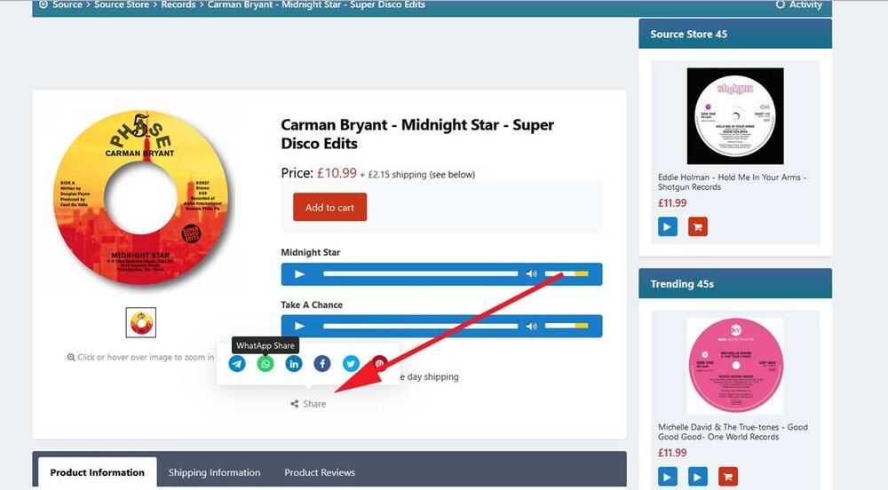Click the Activity clock icon
The width and height of the screenshot is (888, 490).
coord(781,4)
